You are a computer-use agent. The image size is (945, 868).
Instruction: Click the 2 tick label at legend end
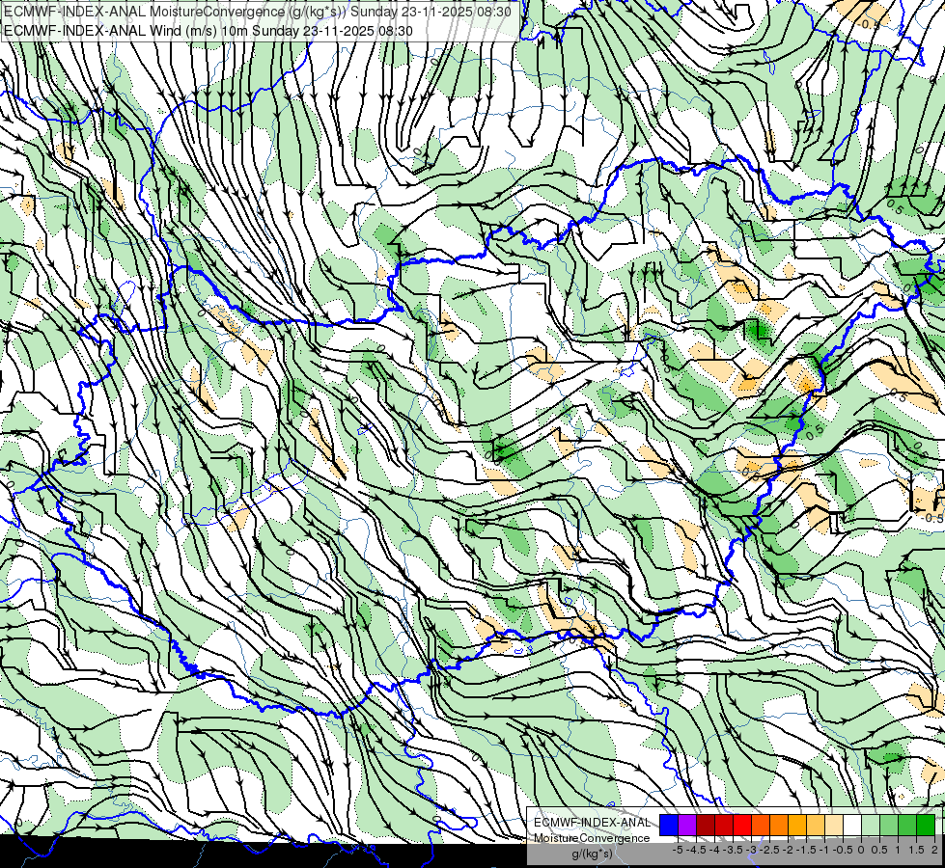(934, 850)
